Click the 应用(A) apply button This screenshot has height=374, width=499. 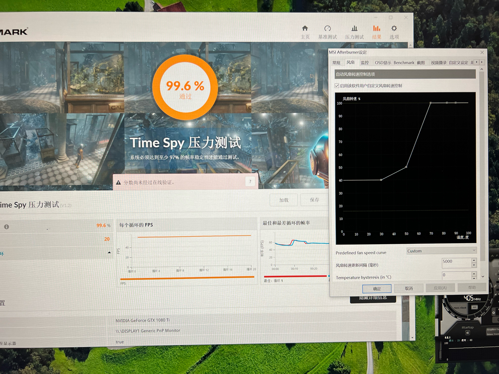[x=440, y=288]
